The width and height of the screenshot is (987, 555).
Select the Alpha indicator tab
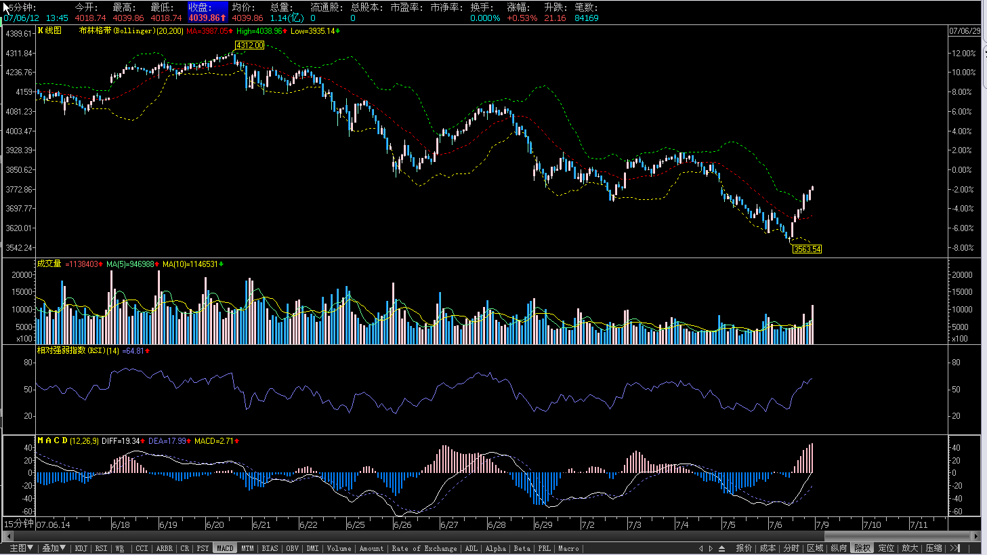(496, 548)
